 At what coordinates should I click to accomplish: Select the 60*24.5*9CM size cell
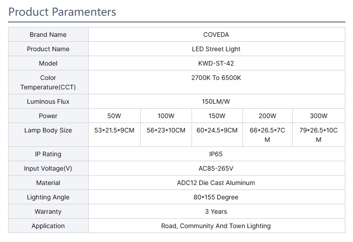pos(217,130)
